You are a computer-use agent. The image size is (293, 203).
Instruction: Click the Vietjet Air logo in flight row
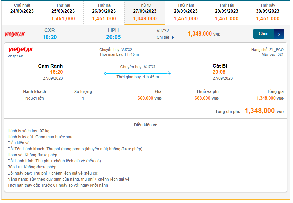click(x=15, y=34)
